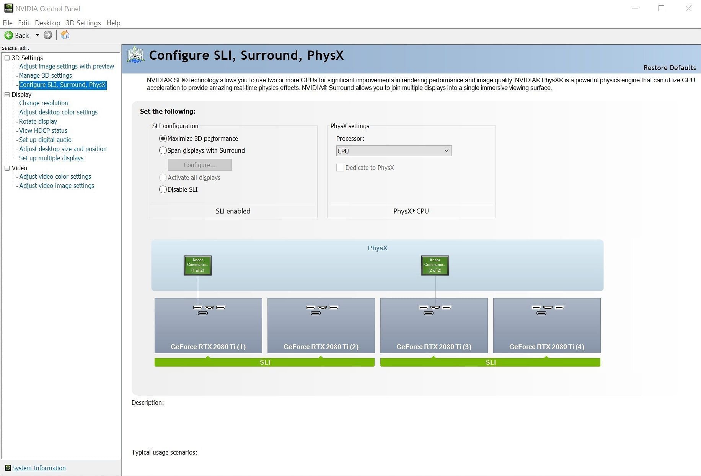
Task: Open the Back history dropdown arrow
Action: coord(37,35)
